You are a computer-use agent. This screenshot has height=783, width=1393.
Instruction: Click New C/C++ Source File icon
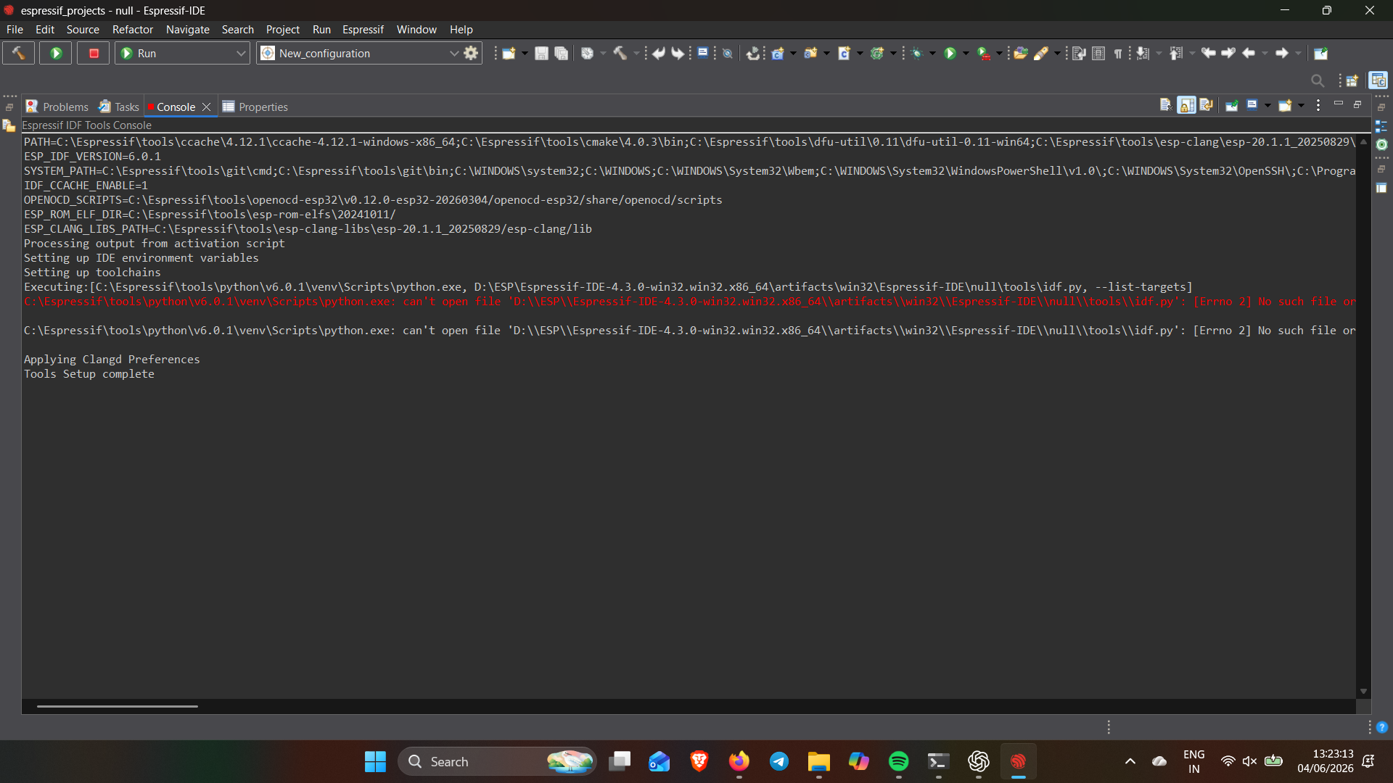[x=845, y=53]
